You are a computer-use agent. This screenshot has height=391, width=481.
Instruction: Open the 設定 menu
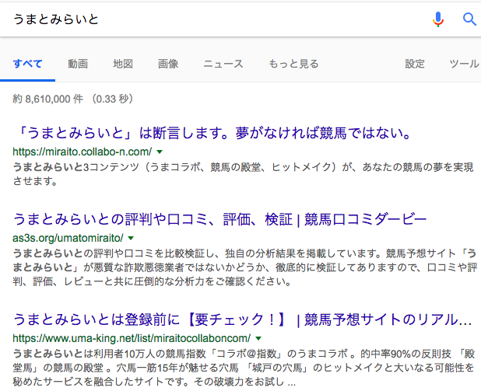point(415,64)
